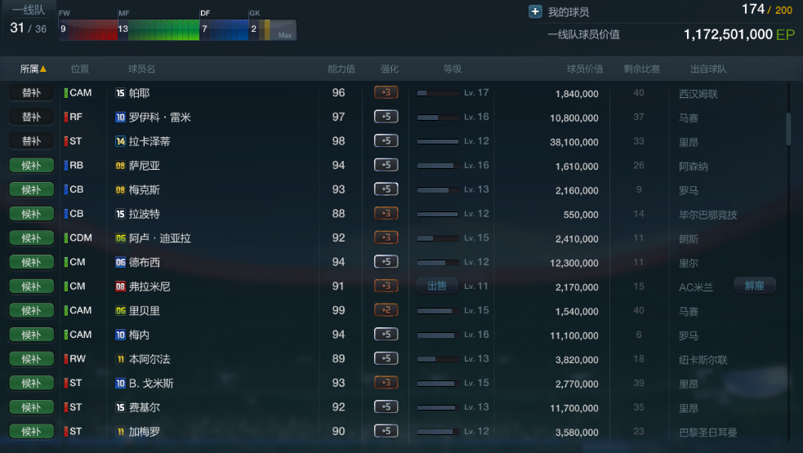Image resolution: width=803 pixels, height=453 pixels.
Task: Click 罗伊科·雷米's blue number 10 card icon
Action: point(120,118)
